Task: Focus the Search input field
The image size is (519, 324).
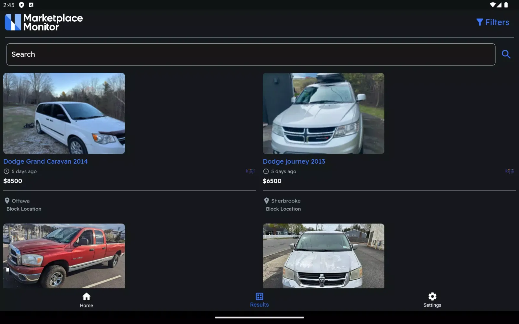Action: tap(251, 54)
